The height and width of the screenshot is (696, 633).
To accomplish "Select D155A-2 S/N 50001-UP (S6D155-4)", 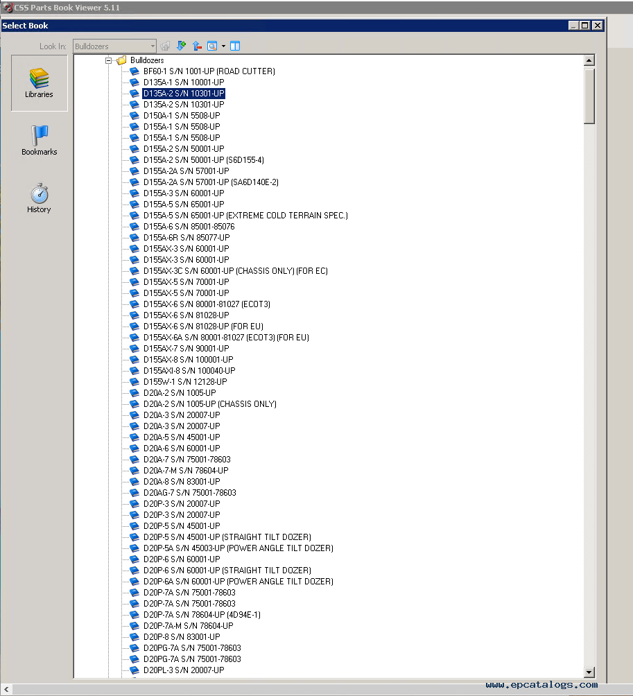I will click(204, 160).
